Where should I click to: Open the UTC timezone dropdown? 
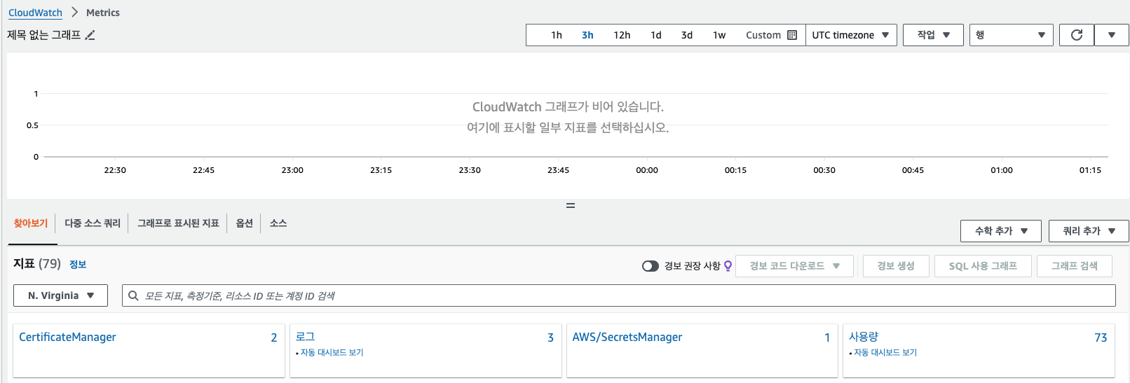point(851,35)
